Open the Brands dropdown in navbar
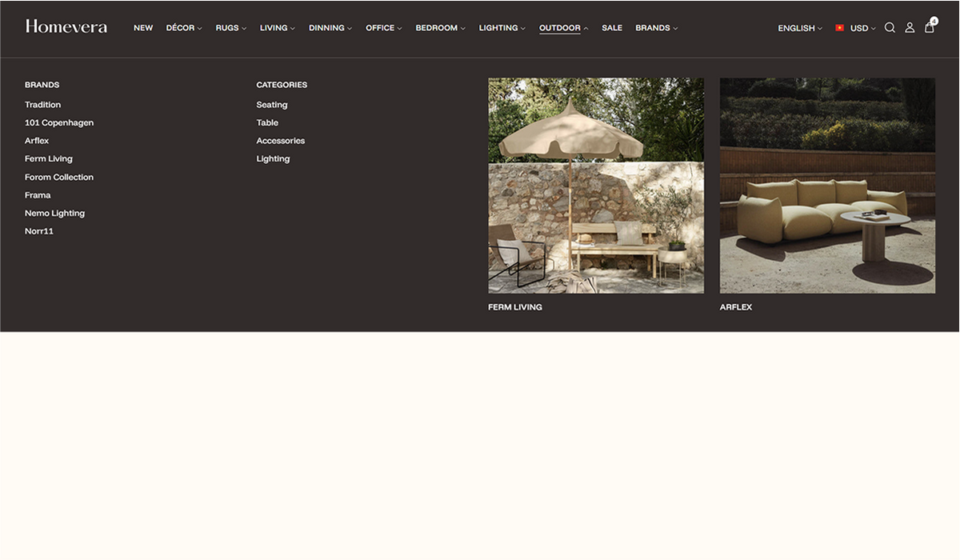The height and width of the screenshot is (560, 960). coord(656,28)
